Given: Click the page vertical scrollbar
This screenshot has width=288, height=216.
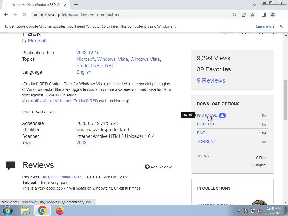Looking at the screenshot, I should point(285,100).
